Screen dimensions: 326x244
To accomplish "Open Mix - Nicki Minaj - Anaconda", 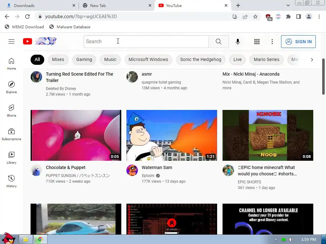I will [x=251, y=74].
